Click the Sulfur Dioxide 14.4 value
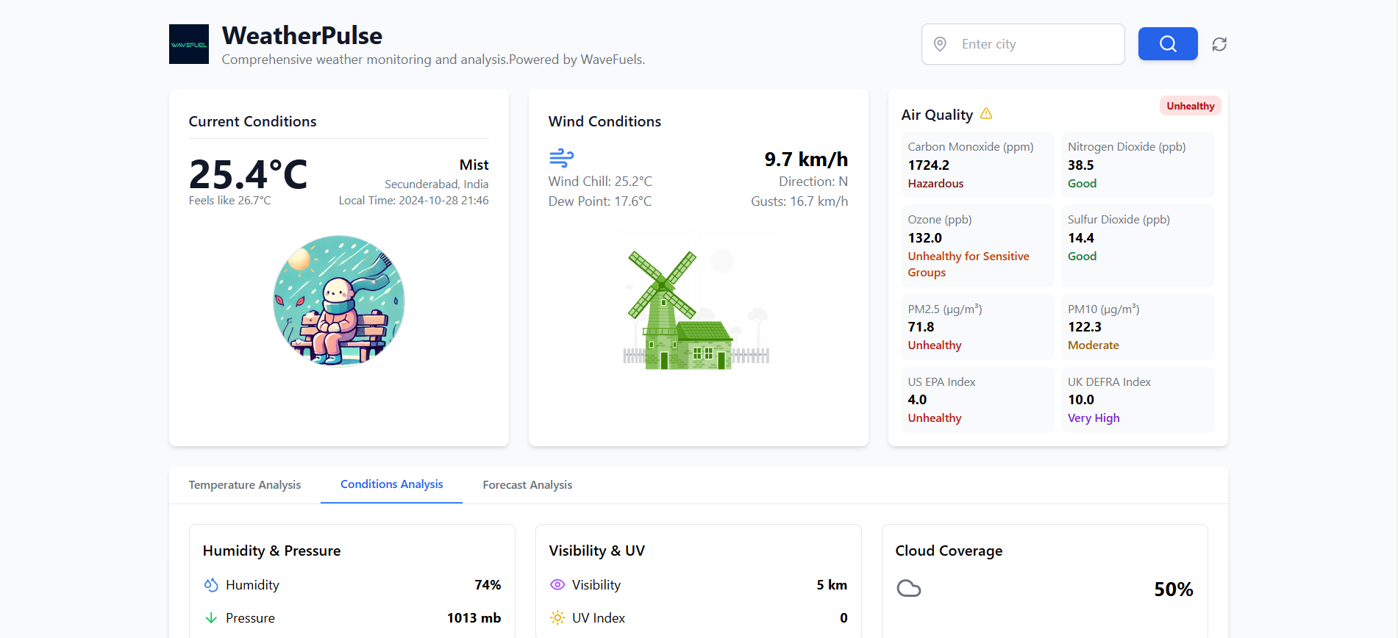The width and height of the screenshot is (1398, 638). [x=1080, y=238]
